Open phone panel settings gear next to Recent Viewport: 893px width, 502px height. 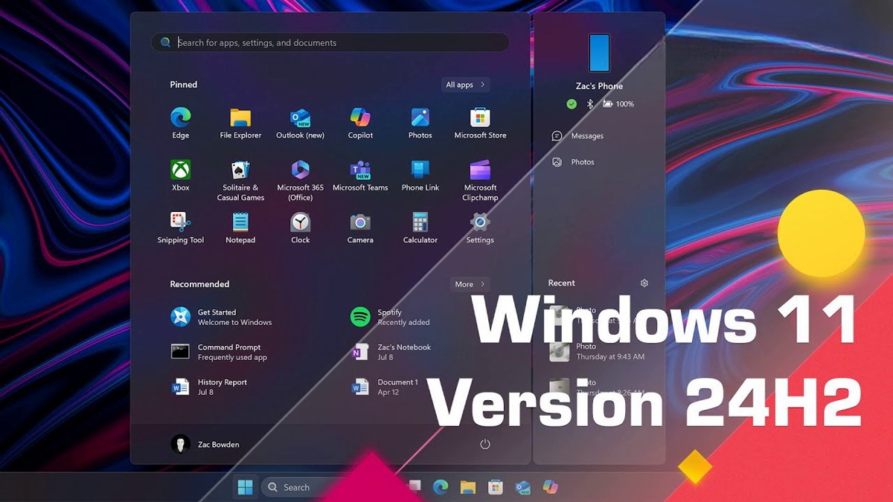click(644, 283)
